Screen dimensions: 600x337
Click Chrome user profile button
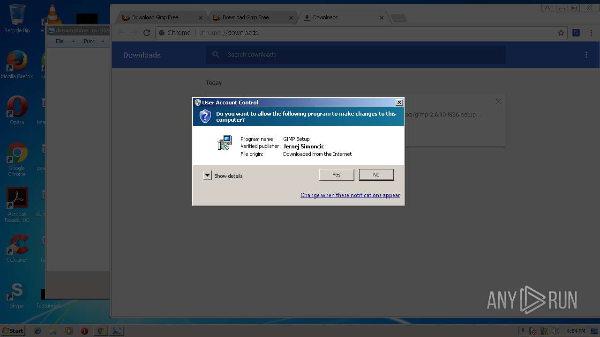547,8
